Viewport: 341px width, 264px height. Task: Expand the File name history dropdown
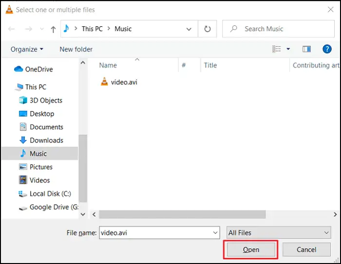[x=215, y=233]
